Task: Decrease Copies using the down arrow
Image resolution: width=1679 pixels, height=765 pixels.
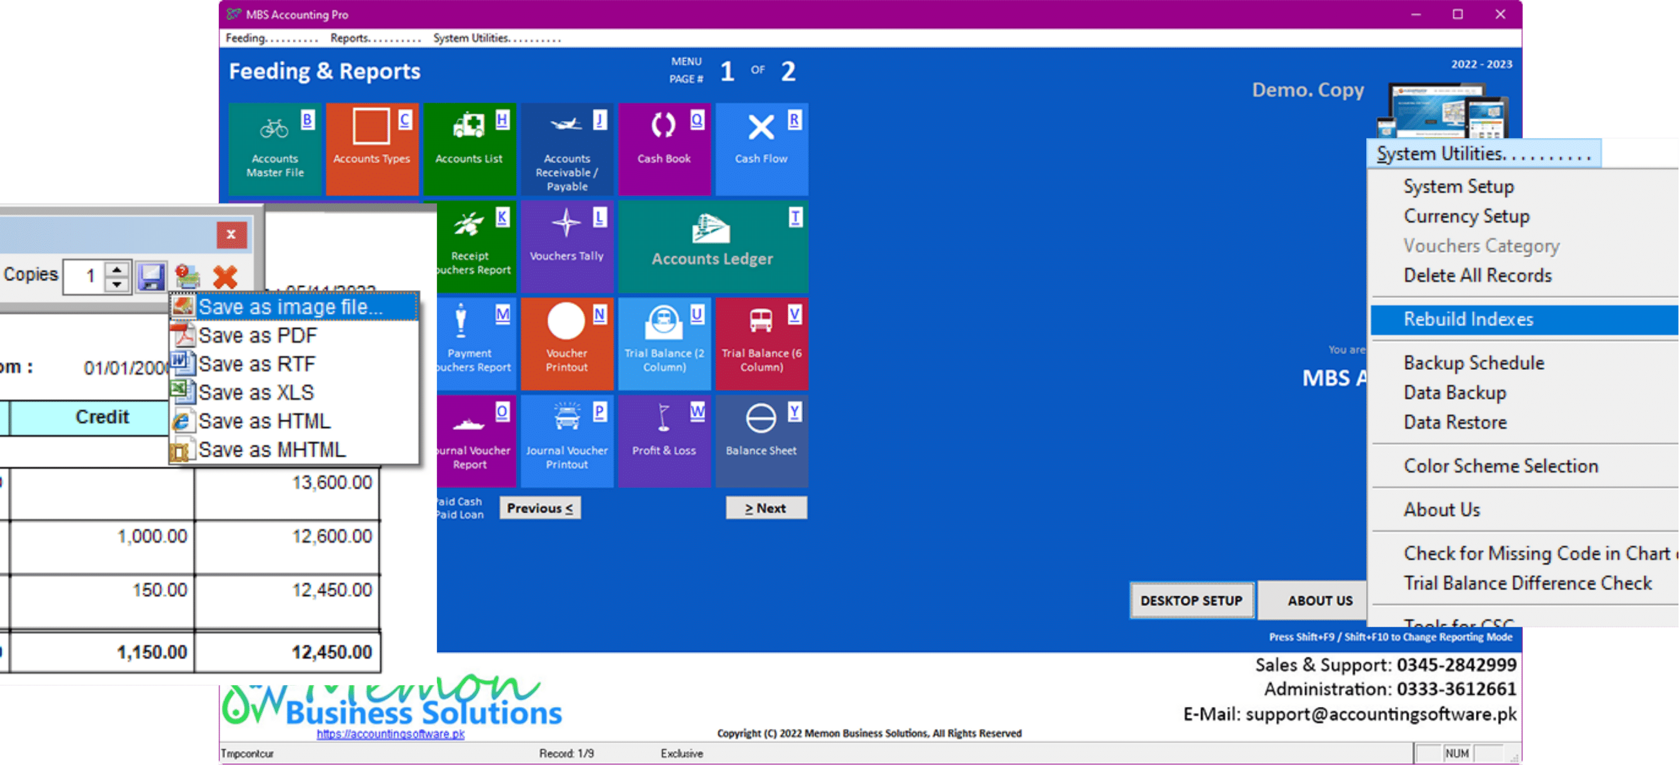Action: pyautogui.click(x=116, y=284)
